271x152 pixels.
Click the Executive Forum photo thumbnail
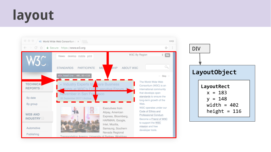click(x=80, y=119)
